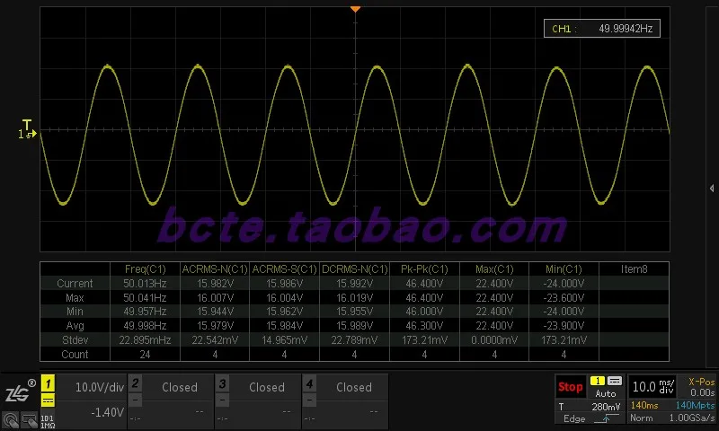Click the Current row label

[75, 284]
